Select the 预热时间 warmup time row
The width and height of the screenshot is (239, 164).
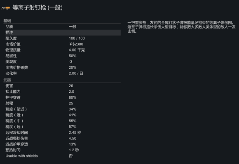point(62,150)
